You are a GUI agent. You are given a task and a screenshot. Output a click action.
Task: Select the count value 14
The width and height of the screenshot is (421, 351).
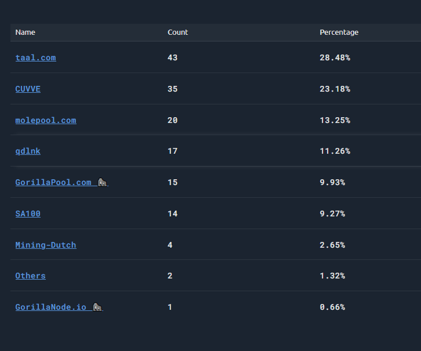pos(172,214)
